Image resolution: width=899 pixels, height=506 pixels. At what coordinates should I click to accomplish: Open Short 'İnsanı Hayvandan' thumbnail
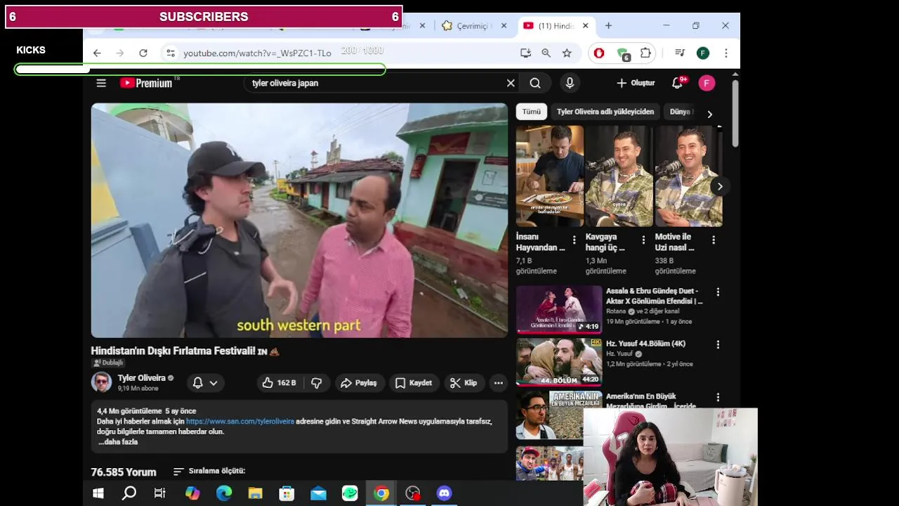[x=549, y=176]
